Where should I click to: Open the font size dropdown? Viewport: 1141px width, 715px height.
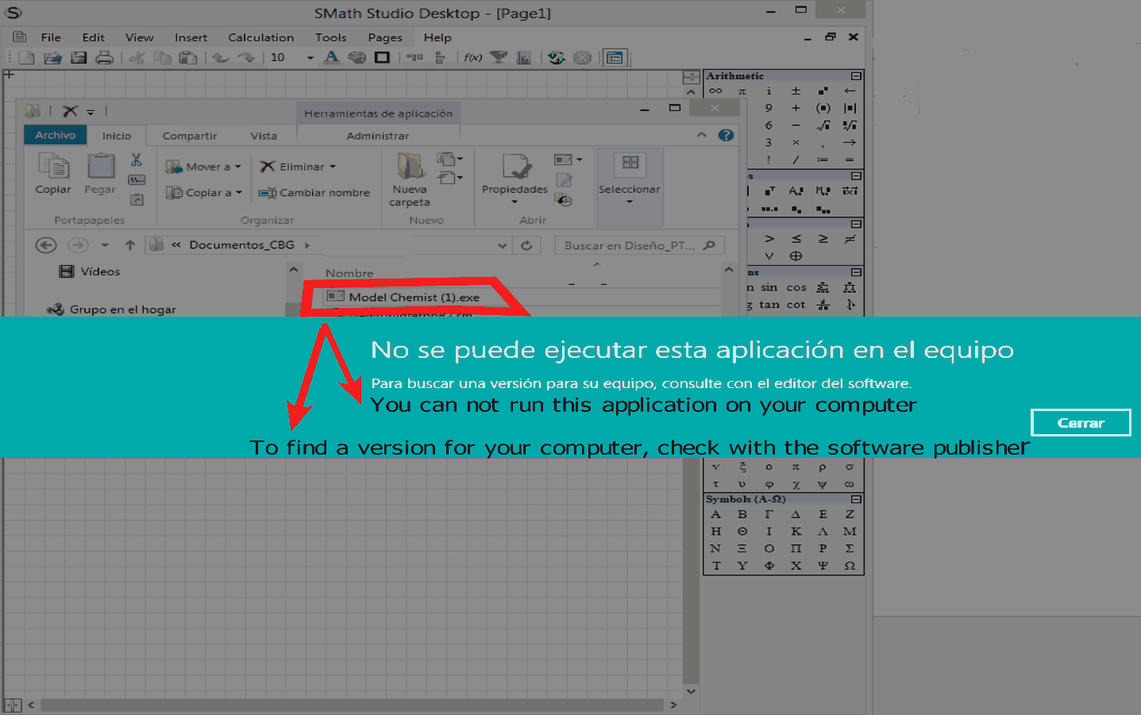[310, 57]
